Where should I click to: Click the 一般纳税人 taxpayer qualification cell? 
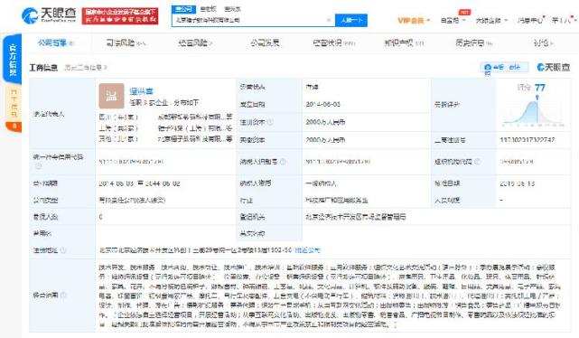[x=321, y=183]
